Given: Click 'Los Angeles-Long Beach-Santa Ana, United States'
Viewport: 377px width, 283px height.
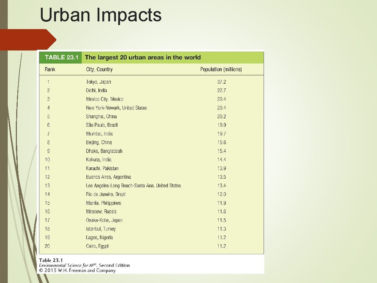Looking at the screenshot, I should 133,186.
